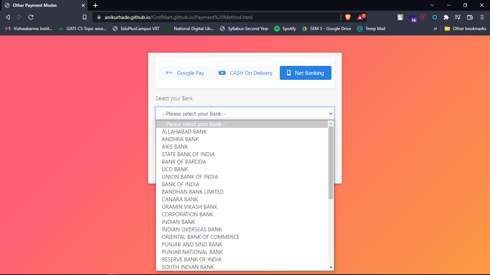The image size is (490, 275).
Task: Open the National Digital Lib... bookmark
Action: point(189,29)
